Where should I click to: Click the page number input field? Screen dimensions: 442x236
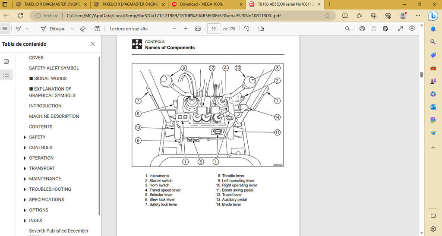coord(213,29)
